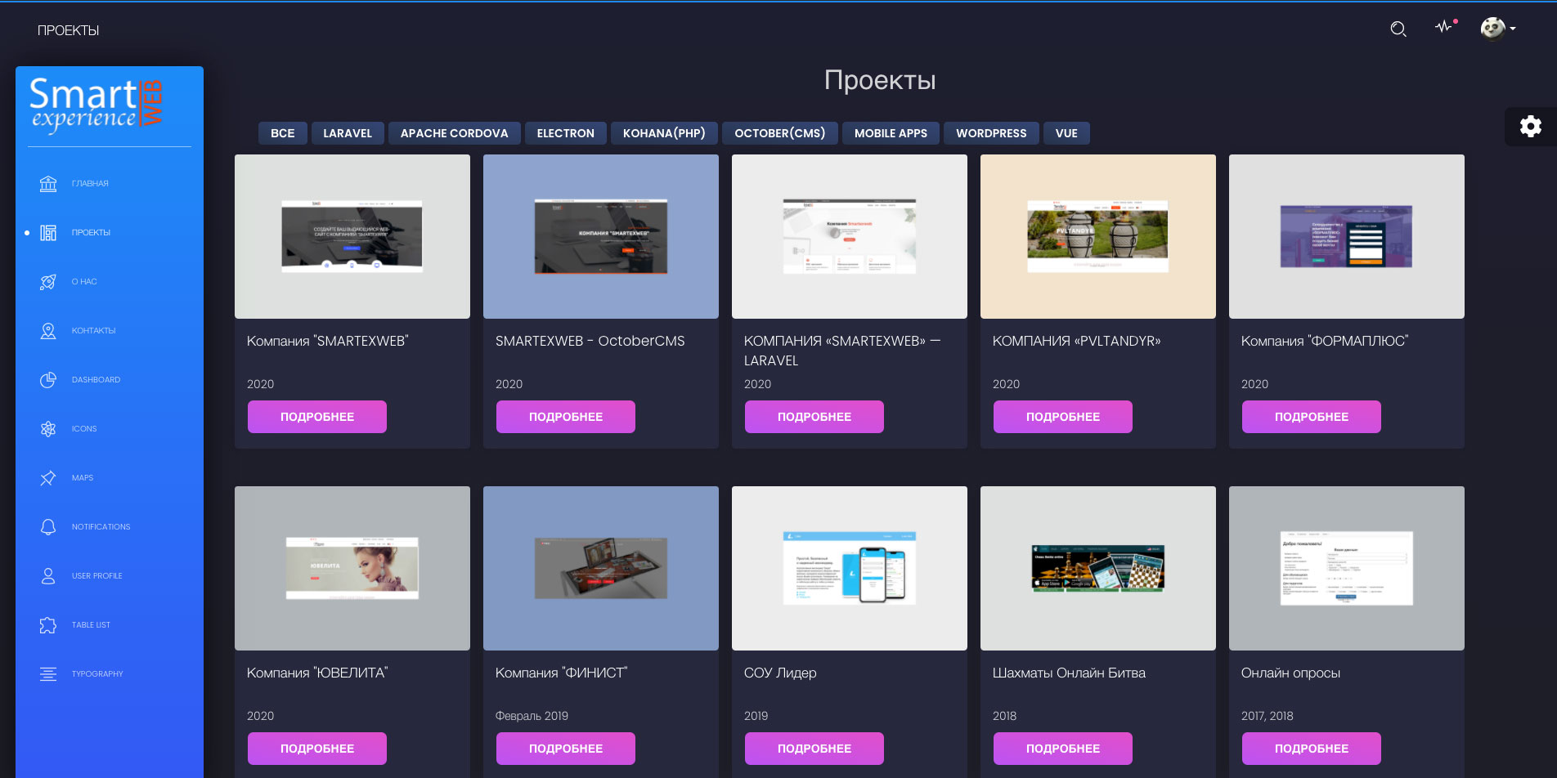Open the User Profile sidebar item
Viewport: 1557px width, 778px height.
coord(96,576)
